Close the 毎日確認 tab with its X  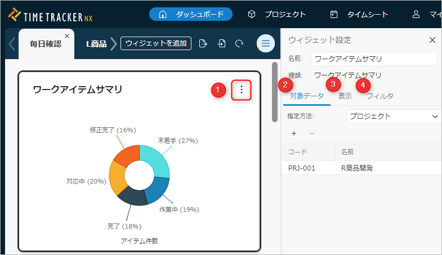coord(67,36)
